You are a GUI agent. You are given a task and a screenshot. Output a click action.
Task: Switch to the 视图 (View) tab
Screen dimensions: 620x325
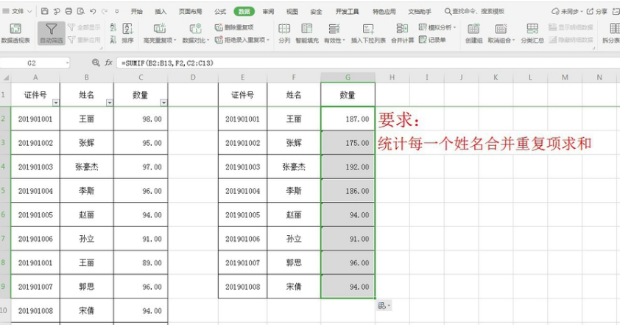292,12
